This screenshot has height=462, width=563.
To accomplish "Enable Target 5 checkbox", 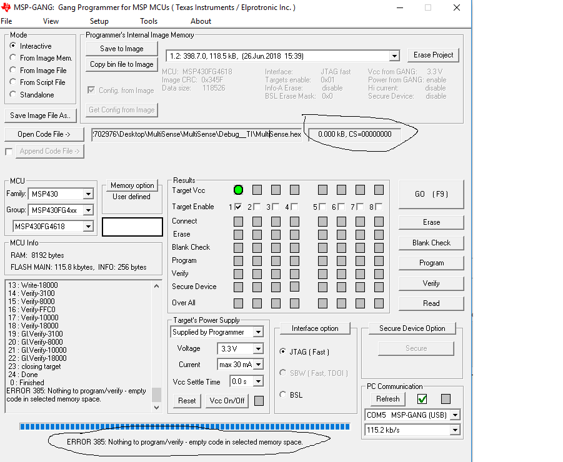I will [x=322, y=207].
